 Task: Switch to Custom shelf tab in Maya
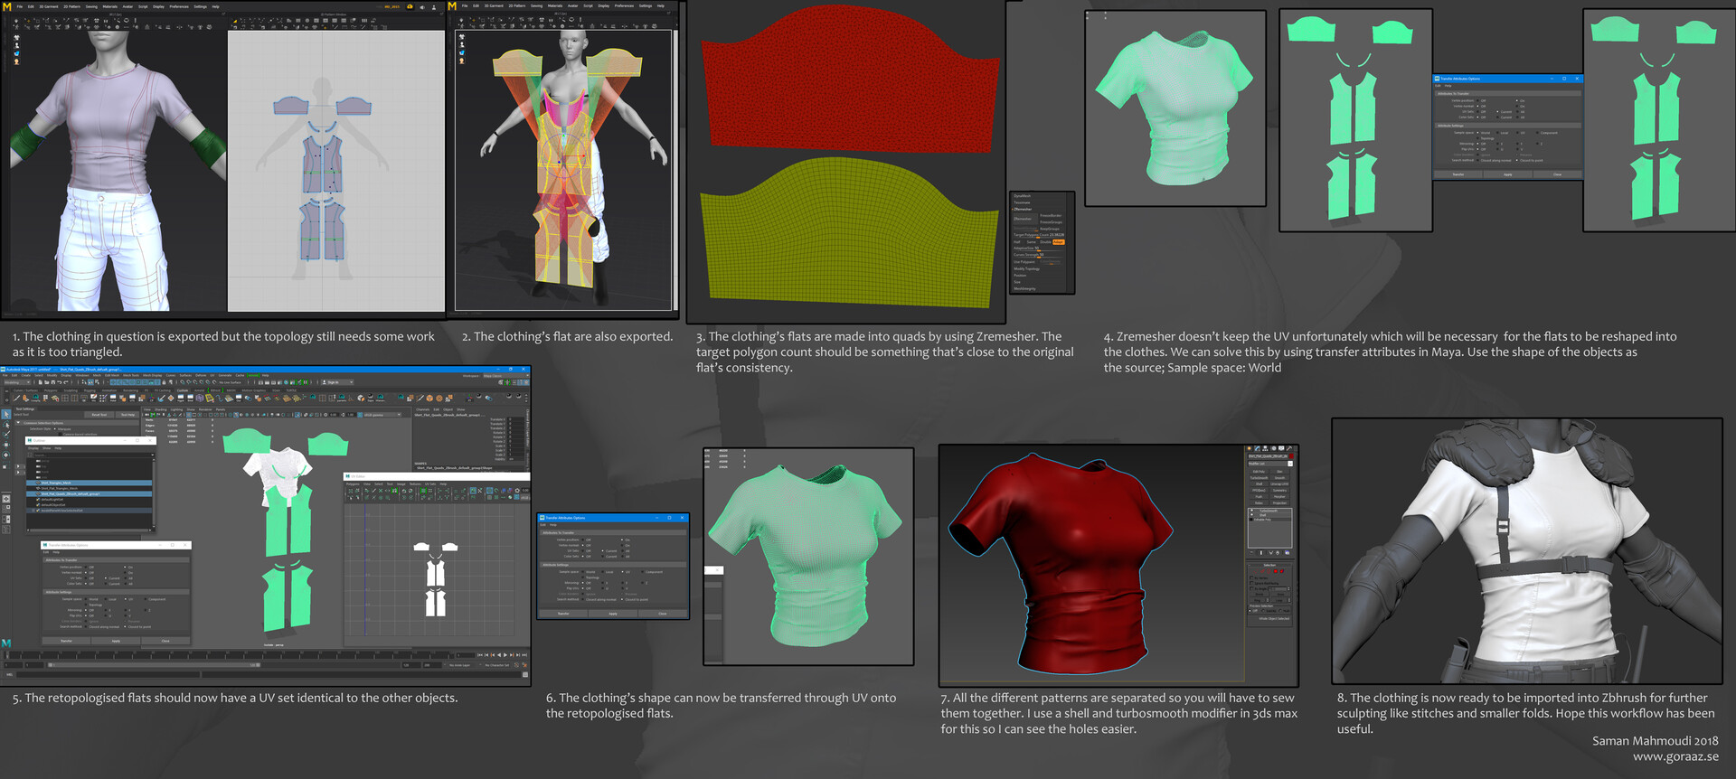point(183,390)
